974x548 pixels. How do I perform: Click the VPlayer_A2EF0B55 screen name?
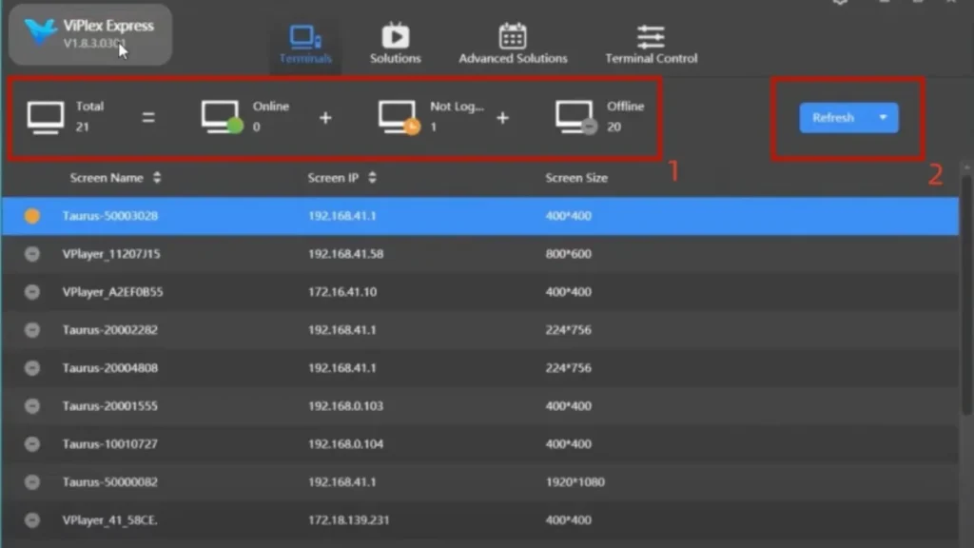coord(112,292)
